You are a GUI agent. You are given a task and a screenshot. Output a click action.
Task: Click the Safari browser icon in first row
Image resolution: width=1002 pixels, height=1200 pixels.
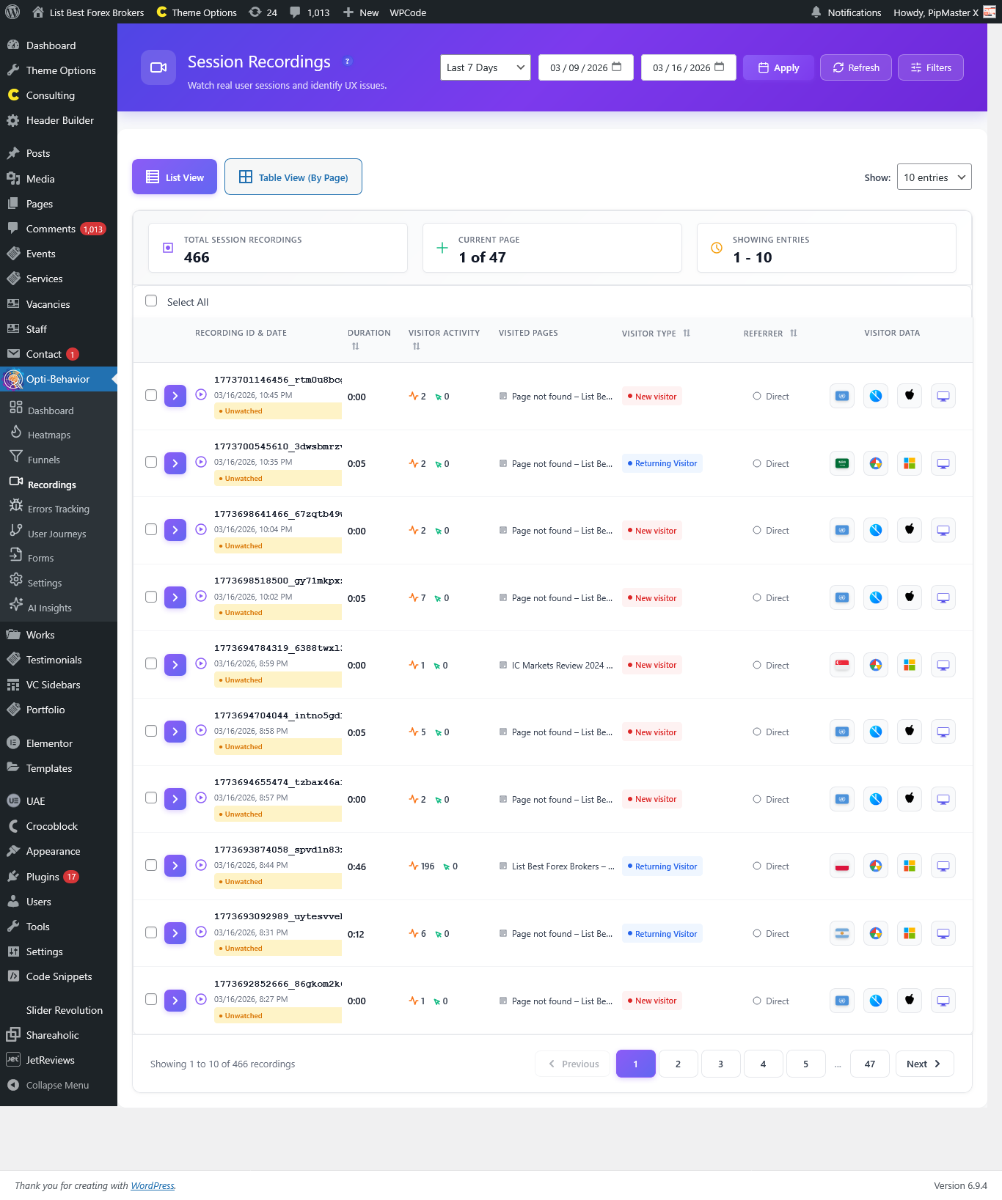876,397
